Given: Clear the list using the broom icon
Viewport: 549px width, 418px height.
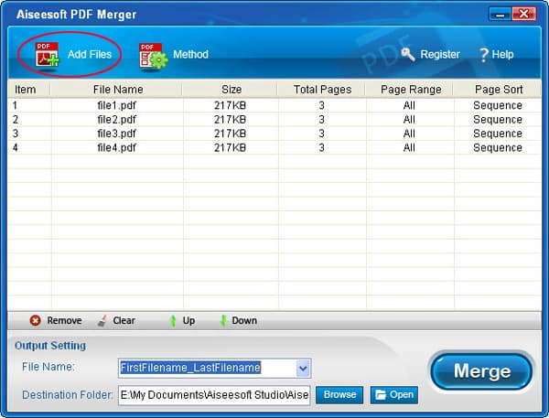Looking at the screenshot, I should coord(103,321).
